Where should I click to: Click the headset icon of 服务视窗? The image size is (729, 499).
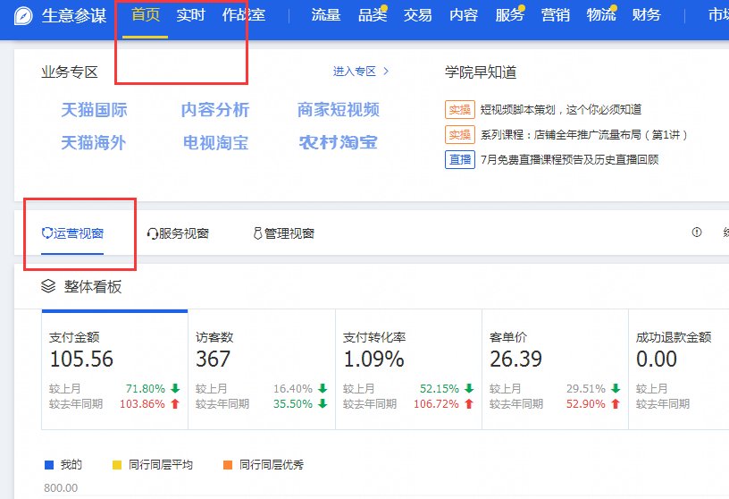(152, 233)
